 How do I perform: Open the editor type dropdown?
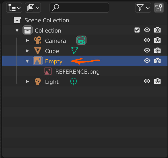[14, 8]
